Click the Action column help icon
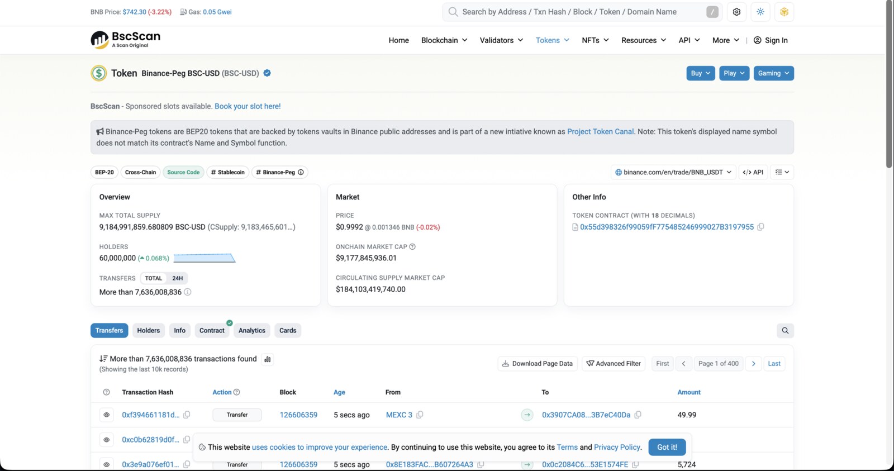Viewport: 894px width, 471px height. tap(236, 392)
